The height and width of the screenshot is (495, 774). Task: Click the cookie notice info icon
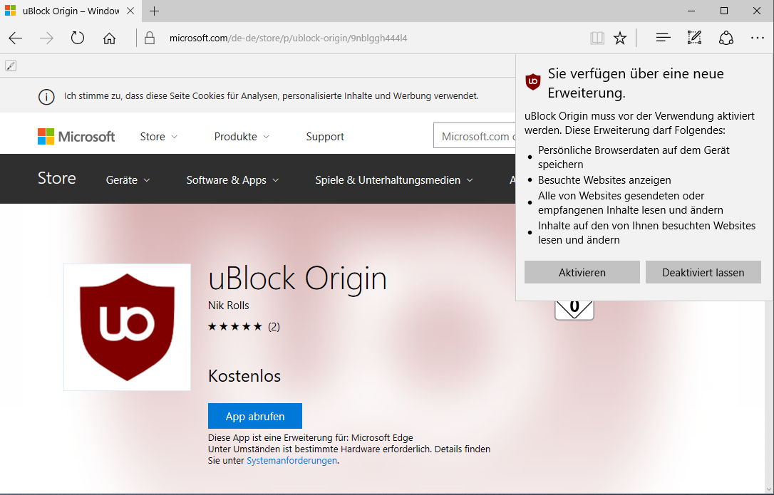46,97
